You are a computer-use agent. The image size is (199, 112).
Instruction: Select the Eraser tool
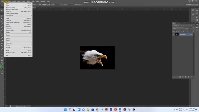[x=2, y=38]
